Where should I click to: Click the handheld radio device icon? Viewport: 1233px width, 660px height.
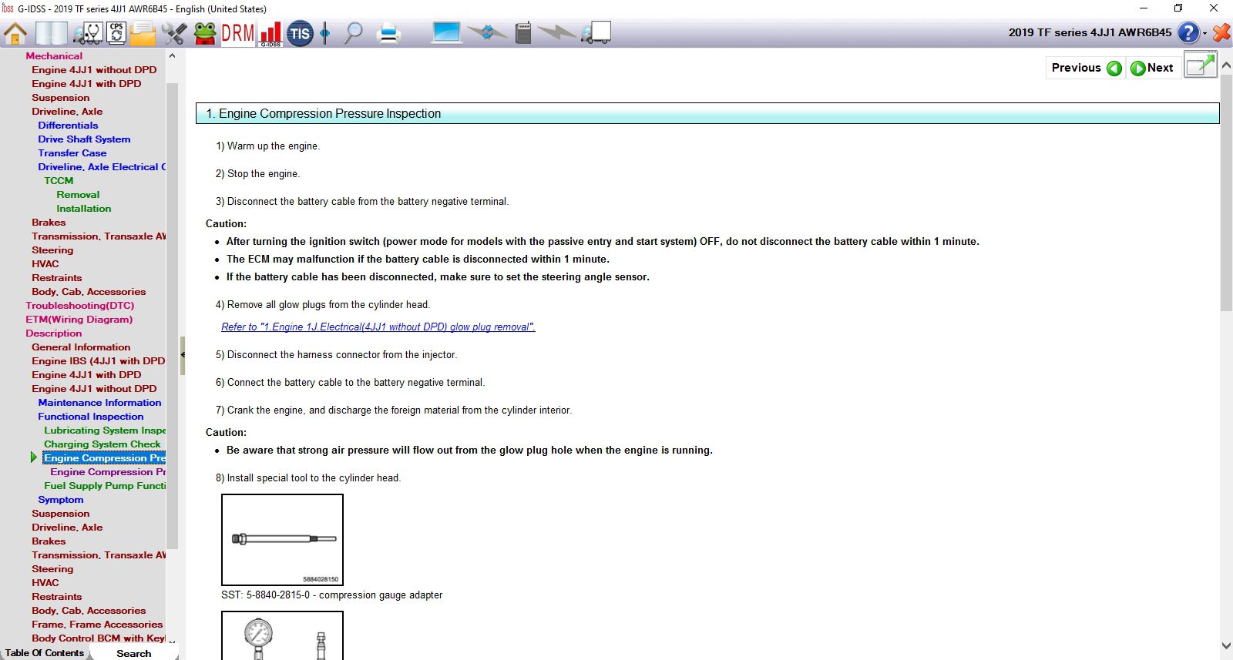pos(523,33)
